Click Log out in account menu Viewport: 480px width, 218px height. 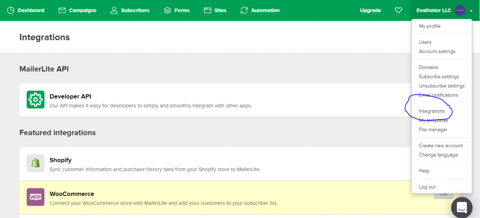(x=427, y=187)
